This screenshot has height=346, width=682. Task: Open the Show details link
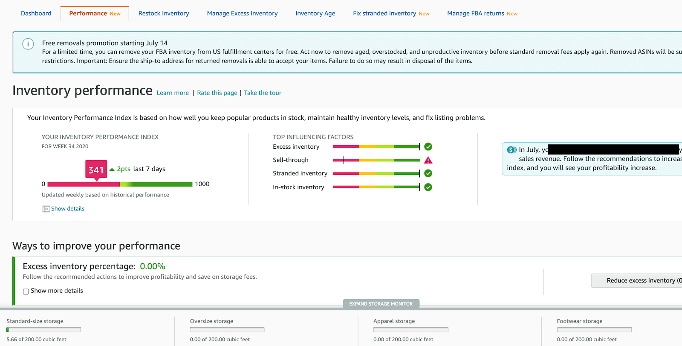tap(68, 209)
